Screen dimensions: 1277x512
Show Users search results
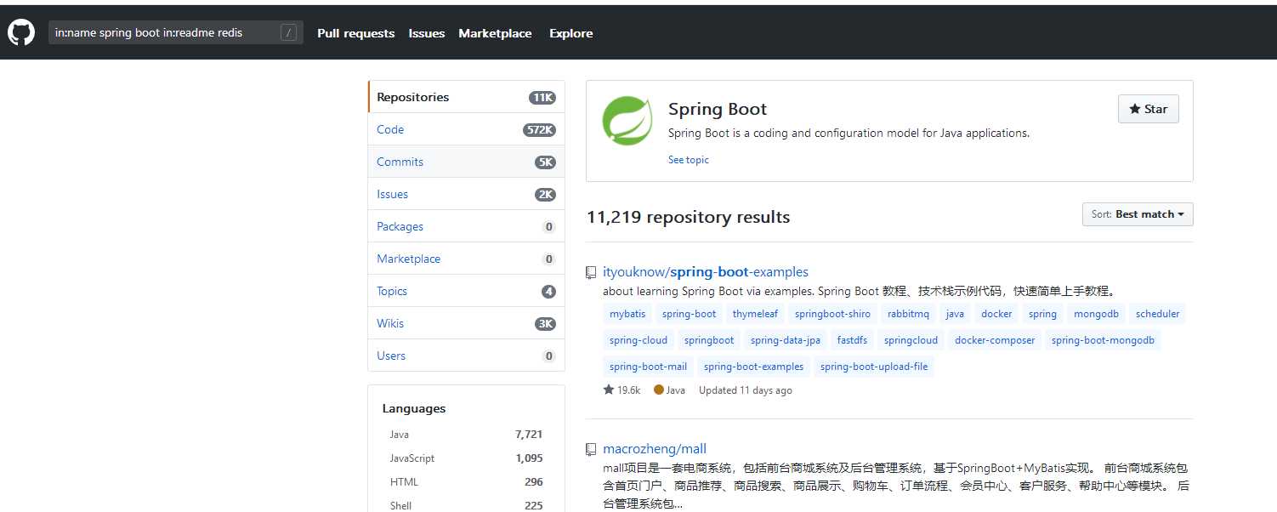point(466,356)
